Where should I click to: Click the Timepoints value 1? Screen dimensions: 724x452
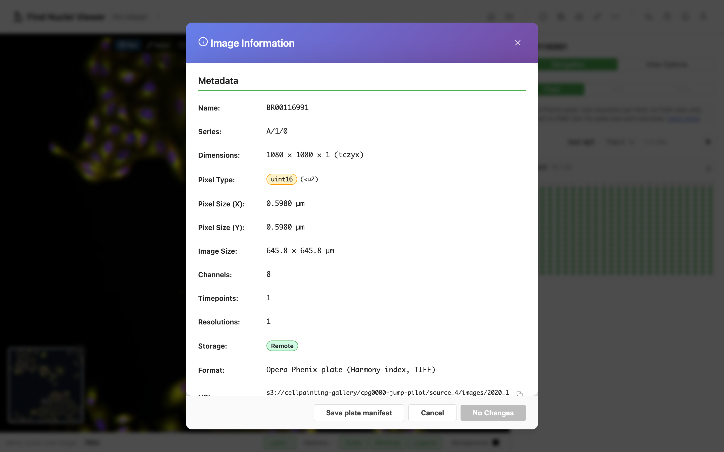[268, 298]
